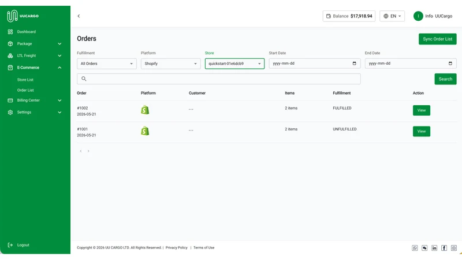This screenshot has height=260, width=462.
Task: Go to next page of orders
Action: point(88,151)
